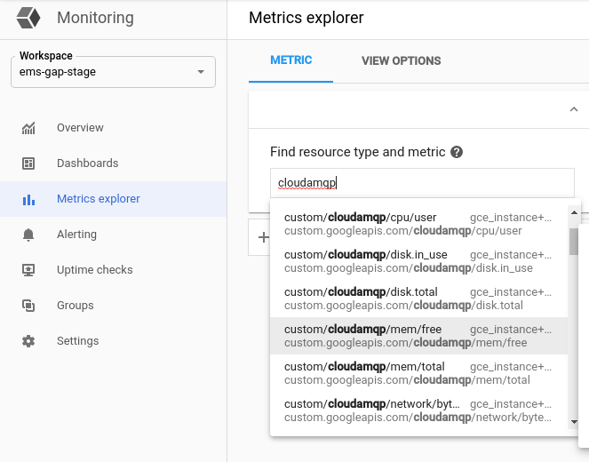
Task: Click the Uptime checks monitor icon
Action: (x=28, y=270)
